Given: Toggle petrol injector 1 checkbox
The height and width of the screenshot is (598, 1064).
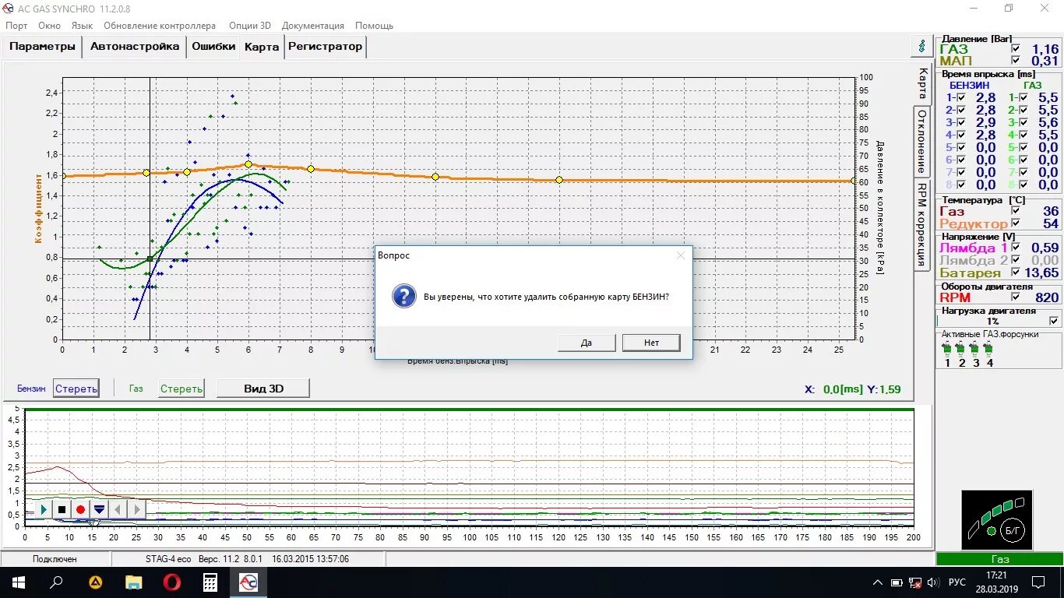Looking at the screenshot, I should coord(961,97).
